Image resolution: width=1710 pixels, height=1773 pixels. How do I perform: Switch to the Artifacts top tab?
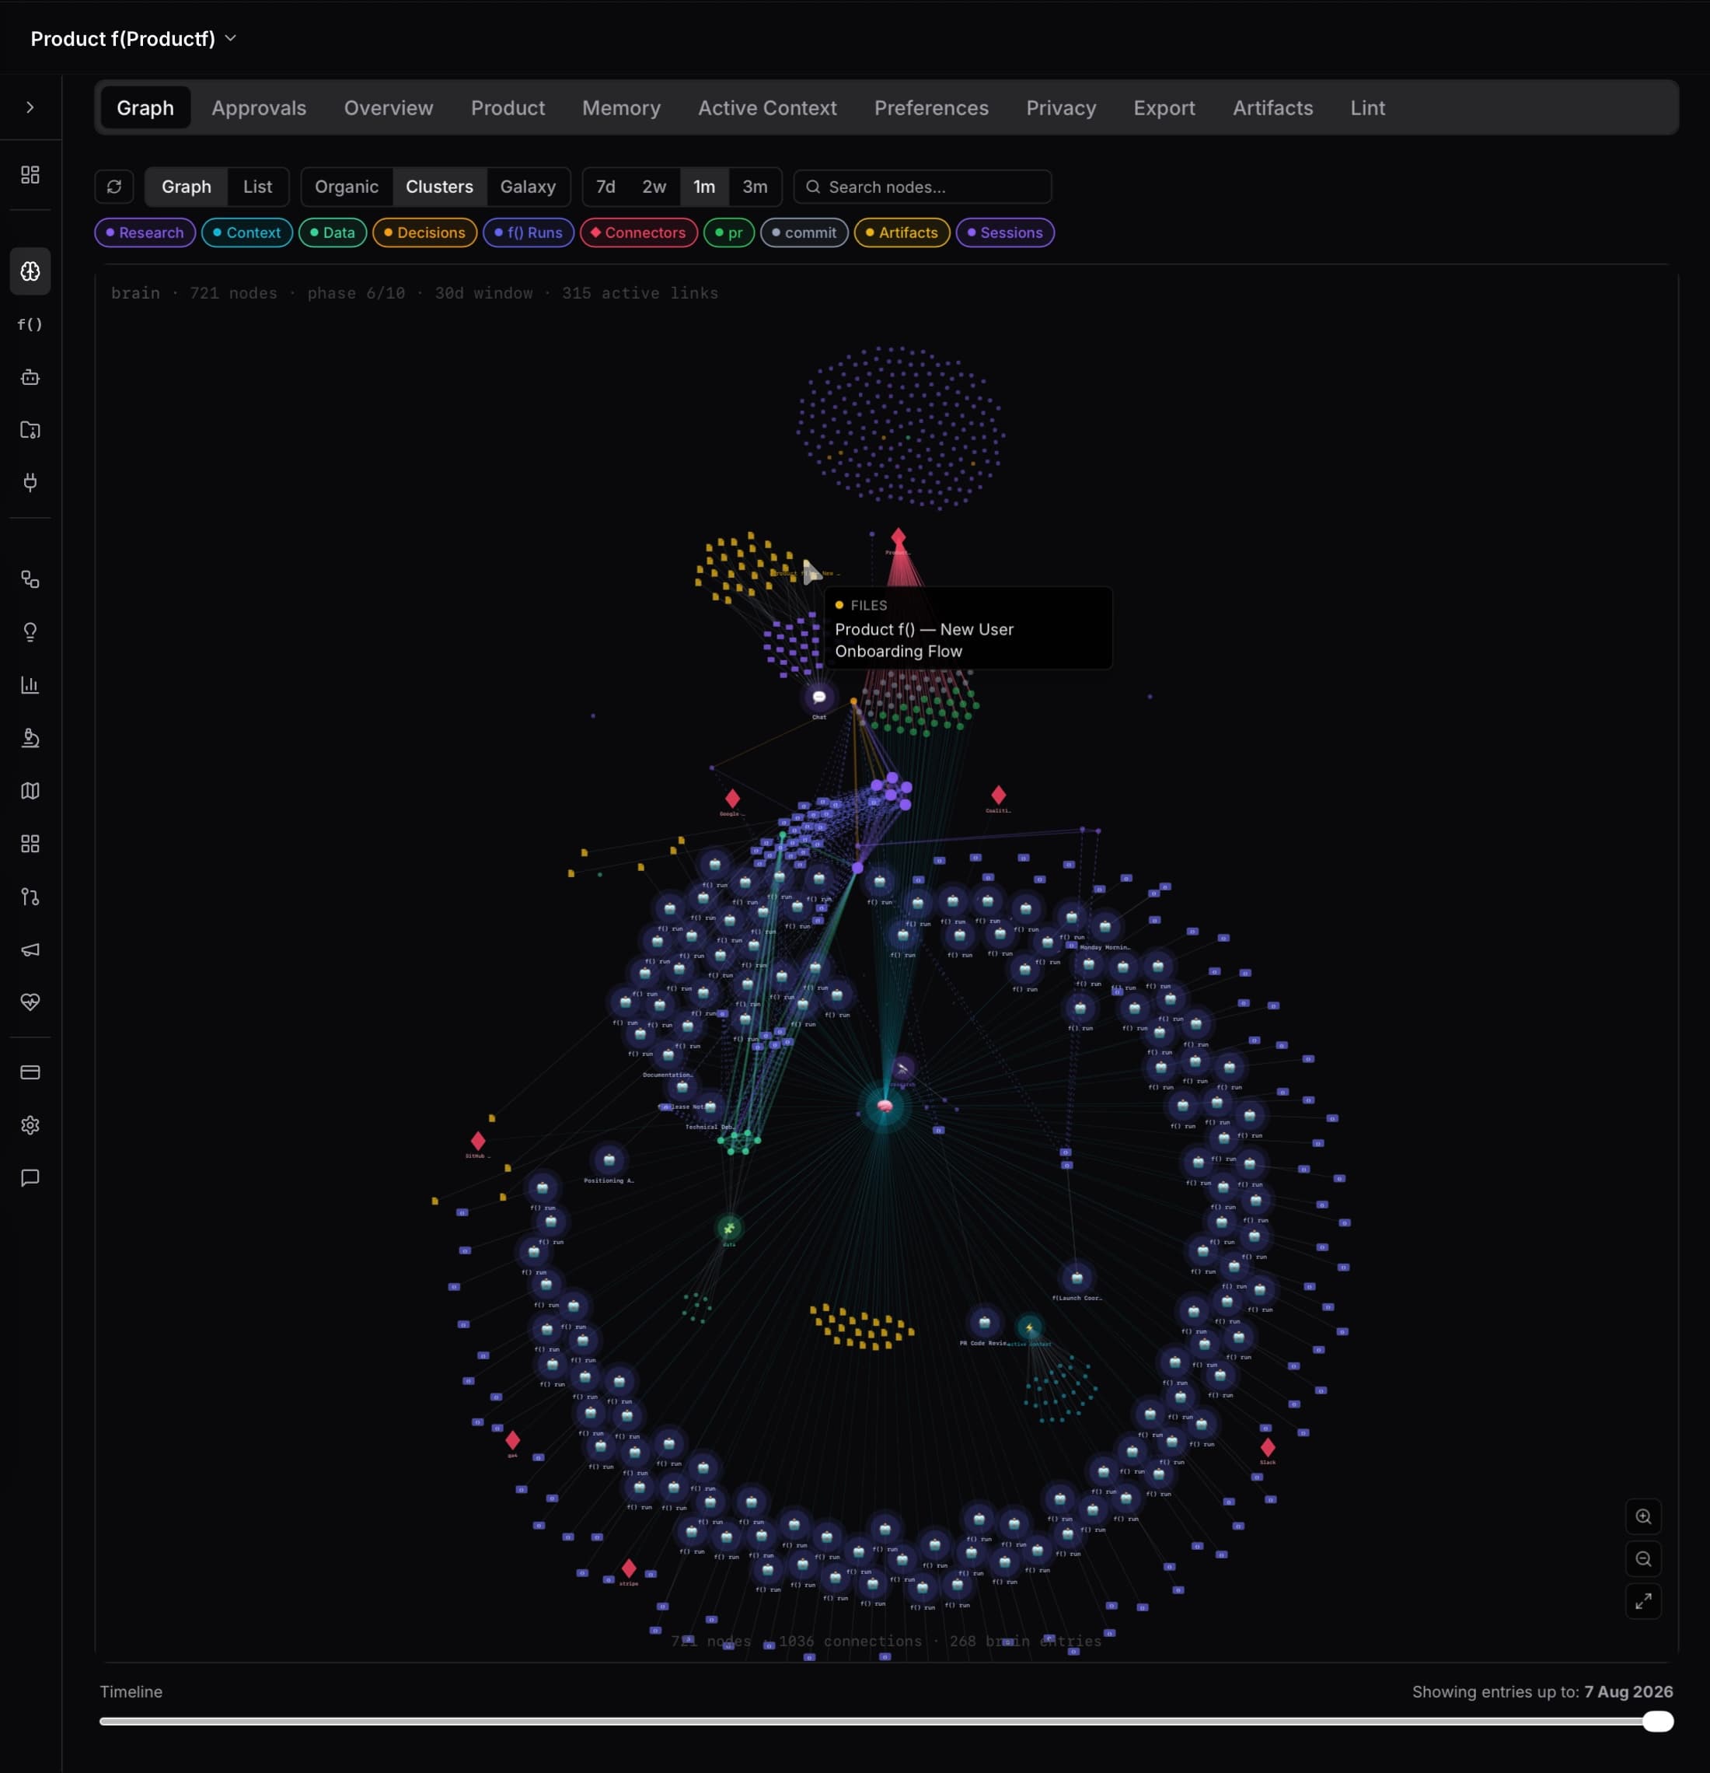coord(1272,107)
